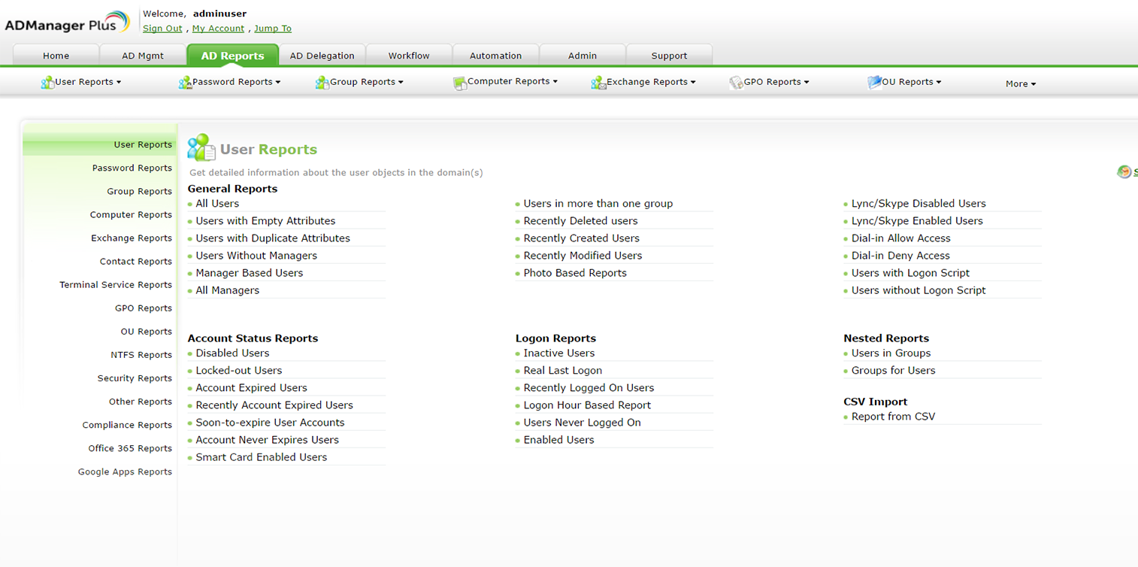The image size is (1138, 567).
Task: Switch to the Home tab
Action: click(56, 56)
